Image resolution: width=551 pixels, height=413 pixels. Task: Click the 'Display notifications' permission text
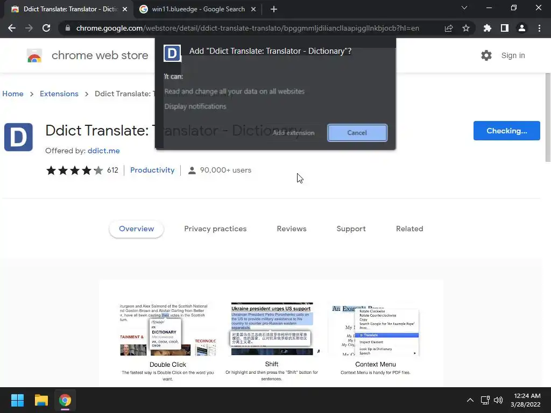[x=195, y=106]
